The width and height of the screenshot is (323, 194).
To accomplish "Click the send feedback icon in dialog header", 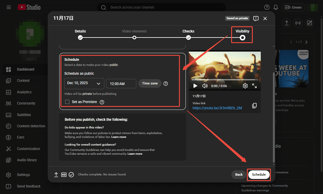I will click(x=256, y=18).
